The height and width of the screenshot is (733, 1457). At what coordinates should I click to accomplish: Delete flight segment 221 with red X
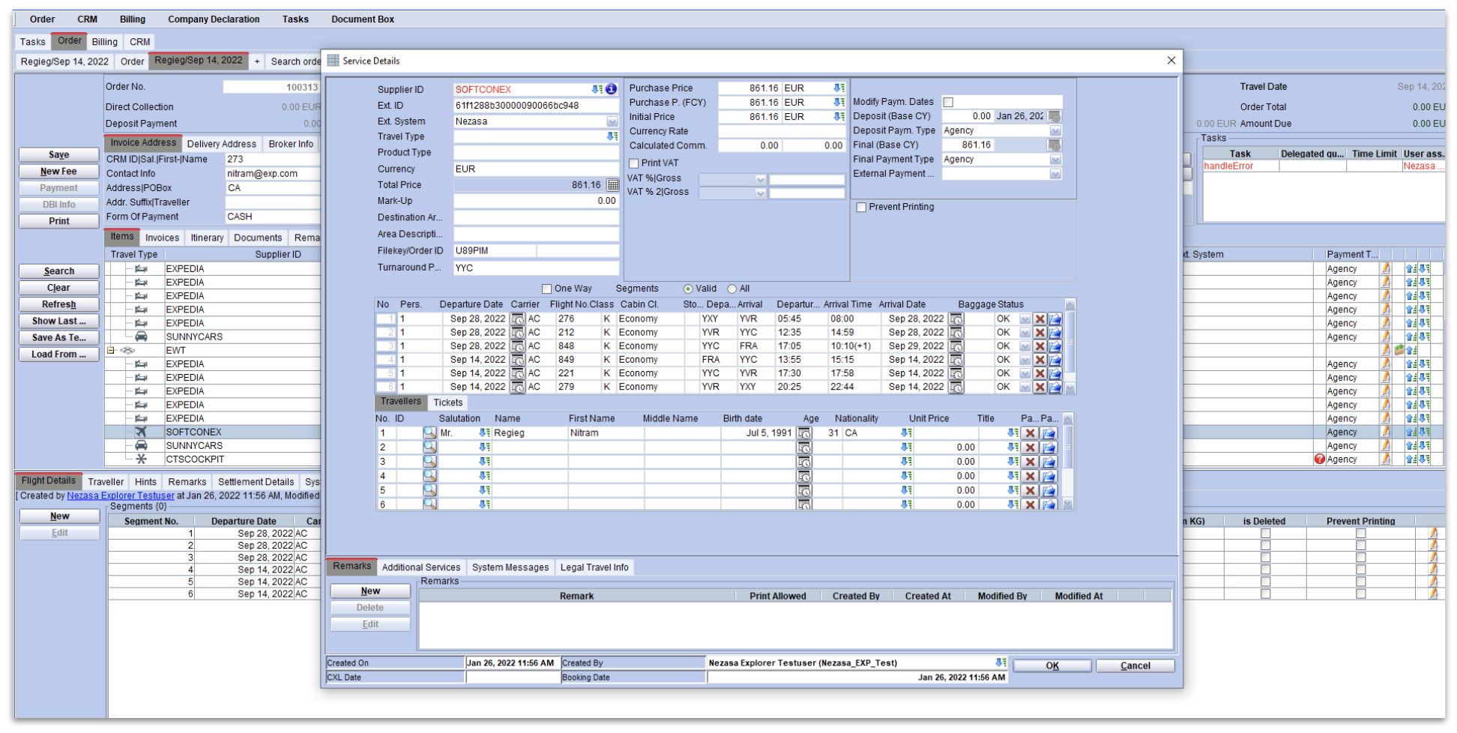[x=1040, y=373]
